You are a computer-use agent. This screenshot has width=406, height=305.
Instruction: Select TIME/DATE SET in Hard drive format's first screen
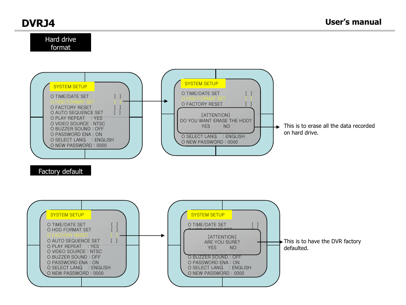[70, 96]
